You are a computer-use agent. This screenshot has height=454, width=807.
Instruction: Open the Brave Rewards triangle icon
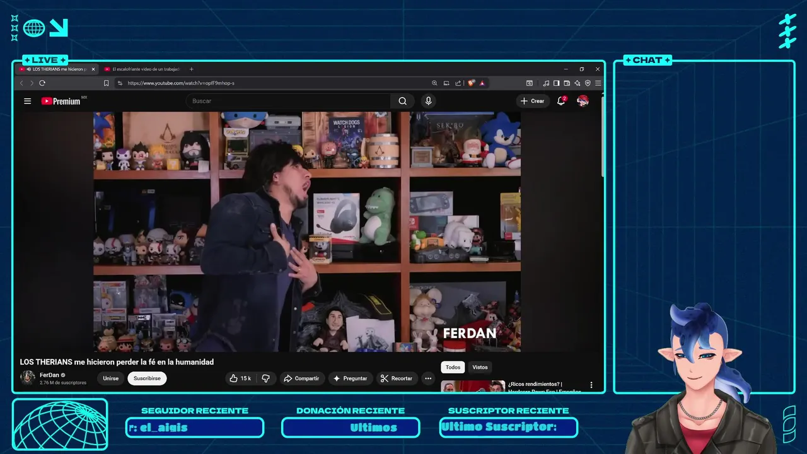(482, 83)
